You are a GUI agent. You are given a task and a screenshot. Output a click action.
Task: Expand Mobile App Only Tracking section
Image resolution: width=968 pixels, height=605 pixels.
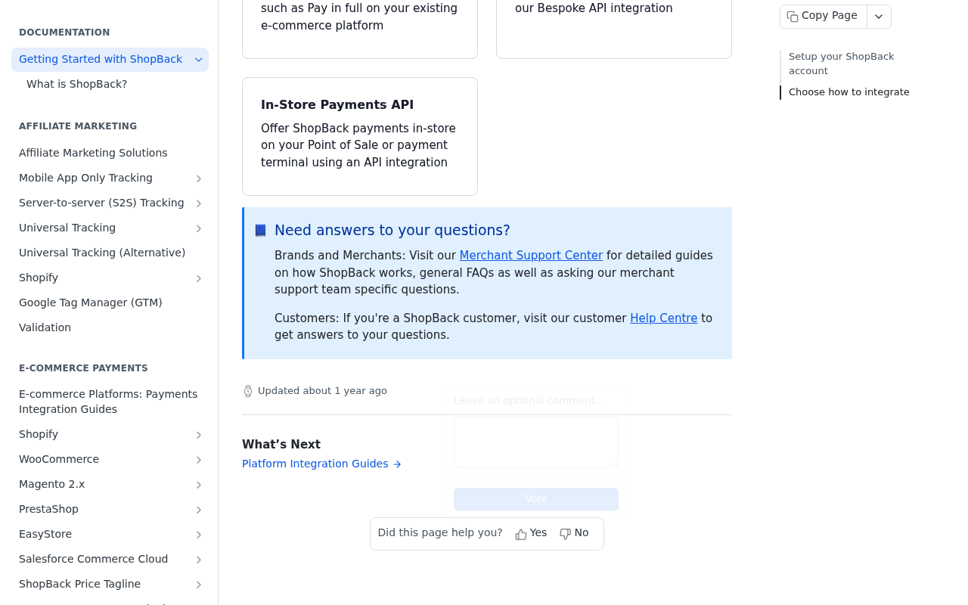[199, 178]
